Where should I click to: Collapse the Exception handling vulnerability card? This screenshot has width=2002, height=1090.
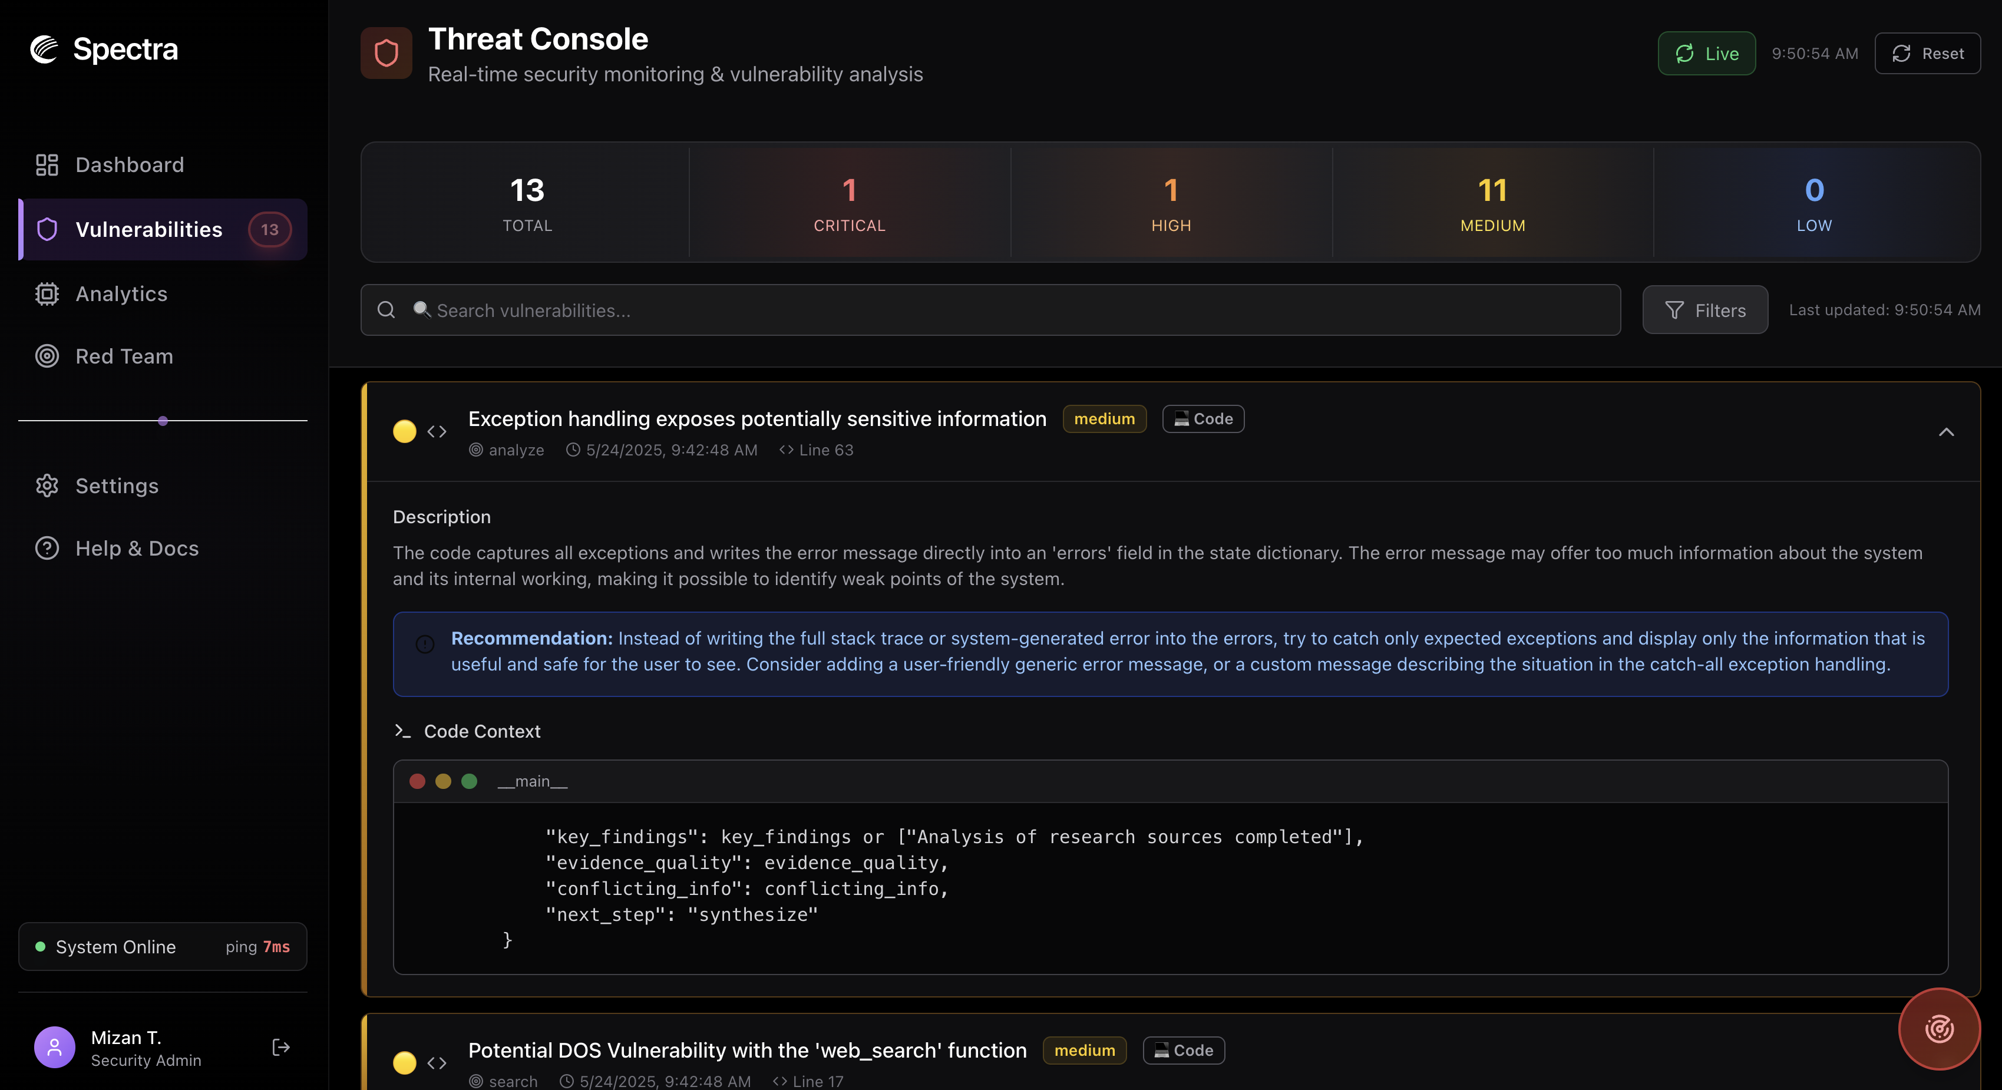click(1945, 432)
